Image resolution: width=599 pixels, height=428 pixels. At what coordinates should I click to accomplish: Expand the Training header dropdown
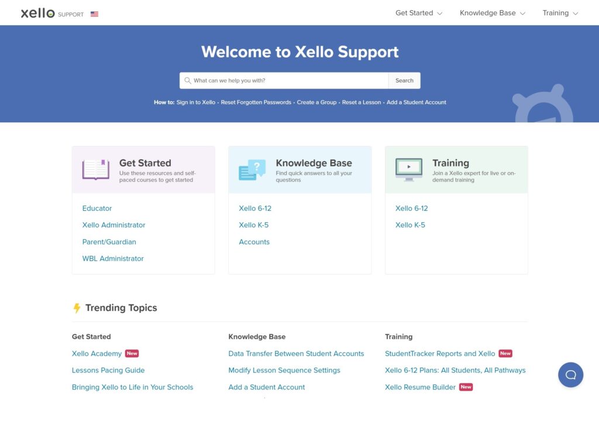(560, 13)
